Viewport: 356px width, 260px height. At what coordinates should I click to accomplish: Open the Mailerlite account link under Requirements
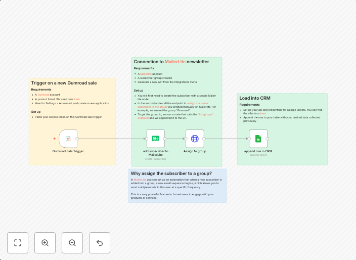(x=146, y=74)
